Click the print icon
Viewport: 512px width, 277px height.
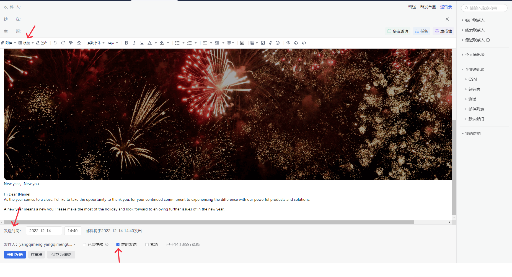(x=296, y=43)
